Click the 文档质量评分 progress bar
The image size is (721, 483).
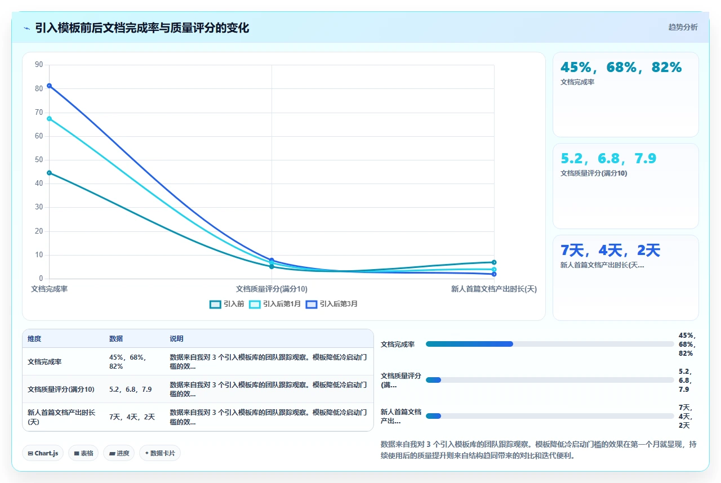(x=550, y=380)
